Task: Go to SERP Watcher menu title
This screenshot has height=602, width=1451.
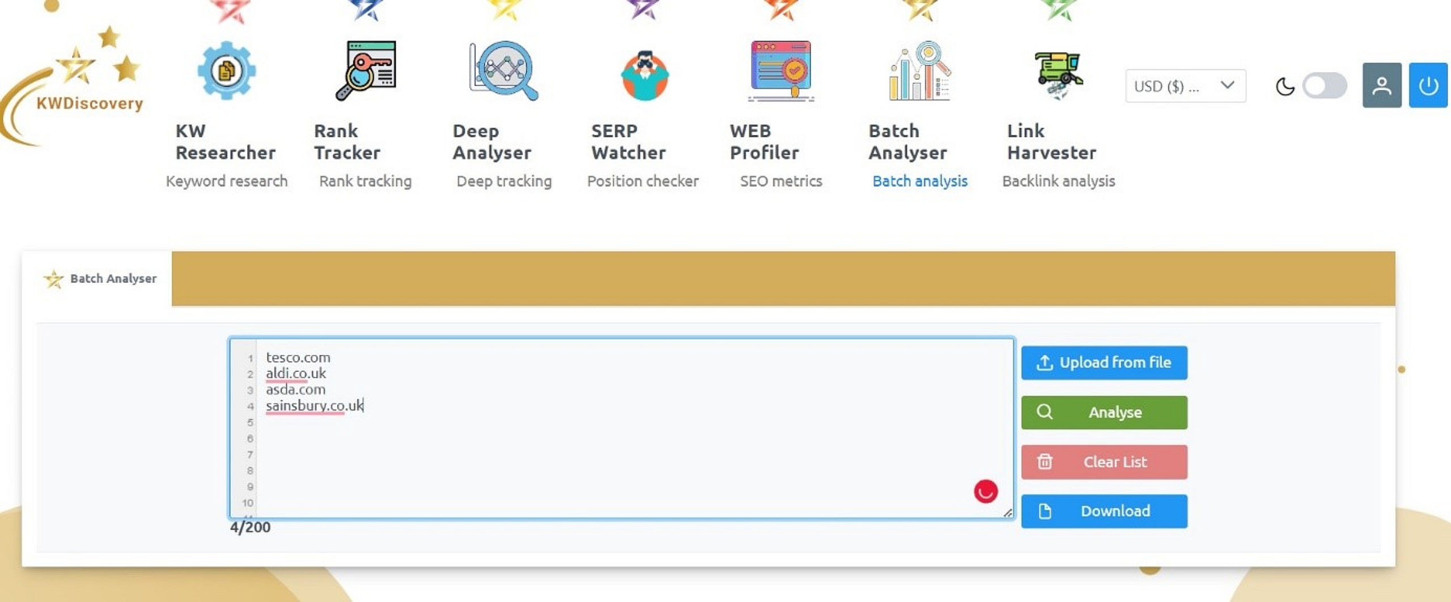Action: coord(629,142)
